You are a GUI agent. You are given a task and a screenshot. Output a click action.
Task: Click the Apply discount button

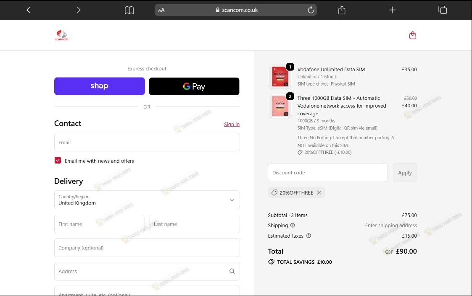[405, 172]
